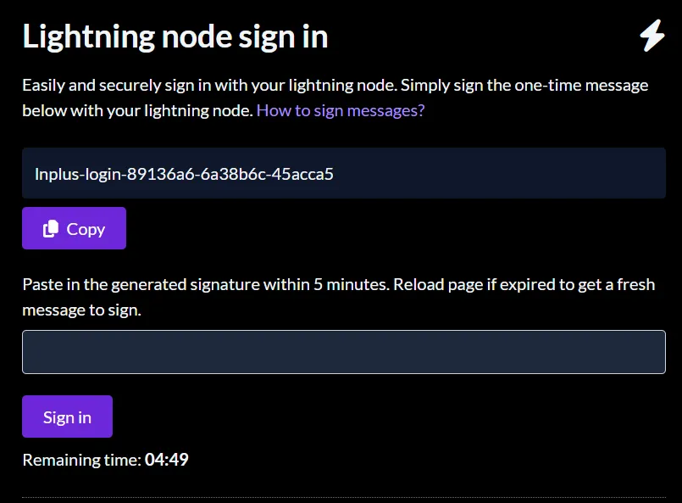The width and height of the screenshot is (682, 503).
Task: Copy the one-time login message
Action: point(74,228)
